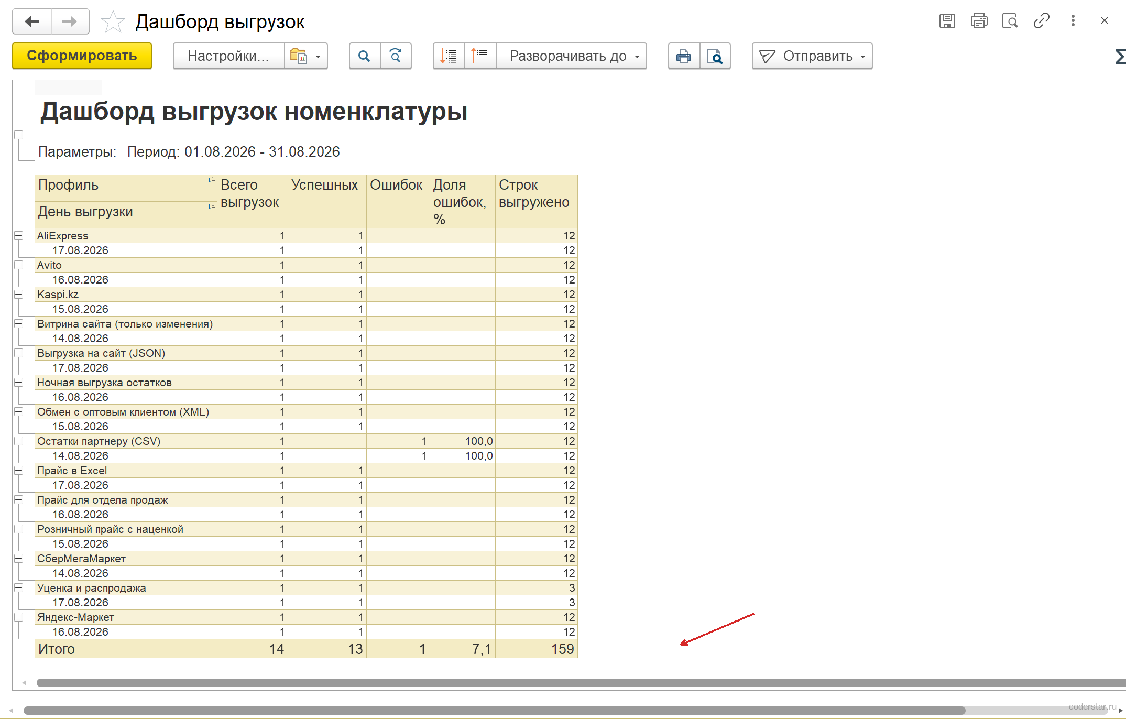Collapse the Остатки партнеру (CSV) group
Image resolution: width=1126 pixels, height=719 pixels.
click(19, 441)
